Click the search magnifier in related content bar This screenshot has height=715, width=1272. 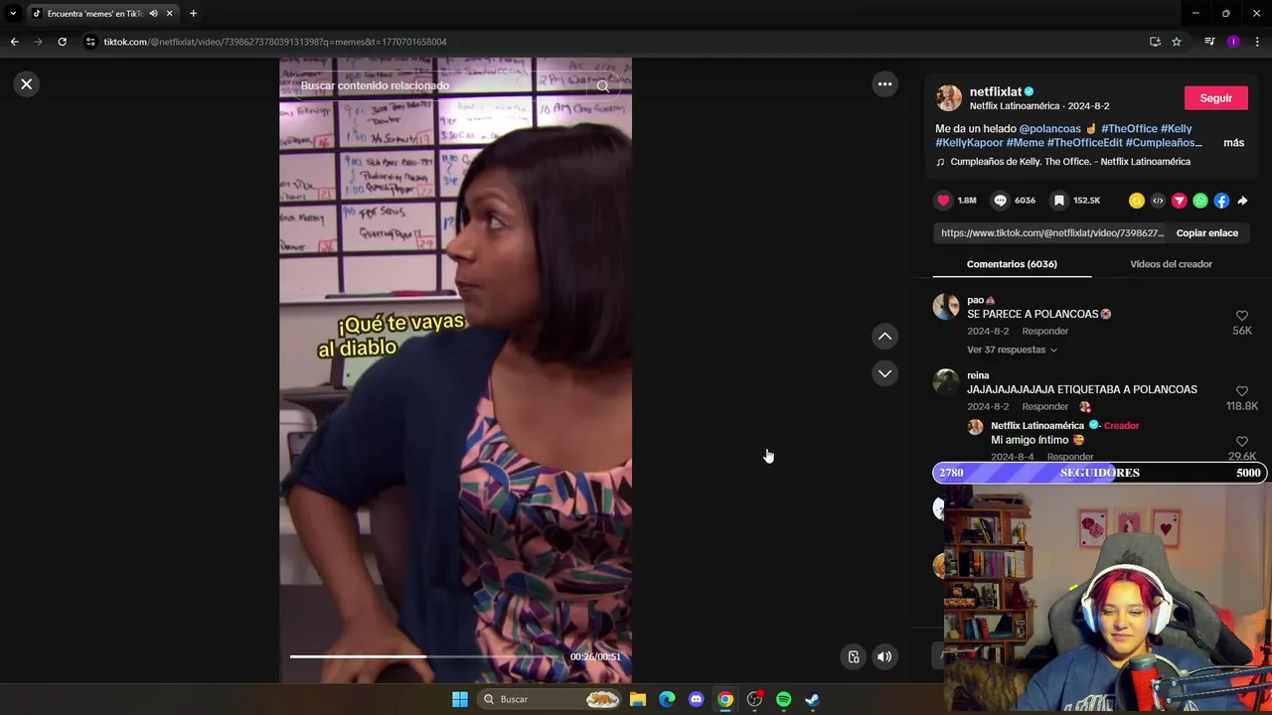pyautogui.click(x=602, y=85)
